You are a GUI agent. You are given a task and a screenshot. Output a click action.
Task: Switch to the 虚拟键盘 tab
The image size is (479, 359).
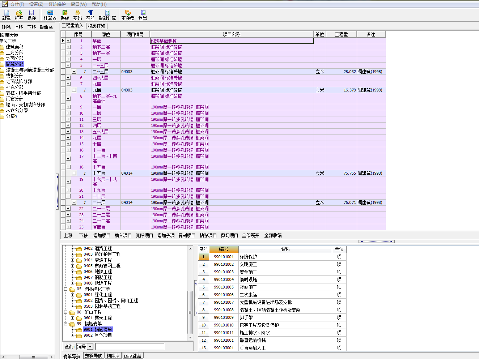point(132,356)
